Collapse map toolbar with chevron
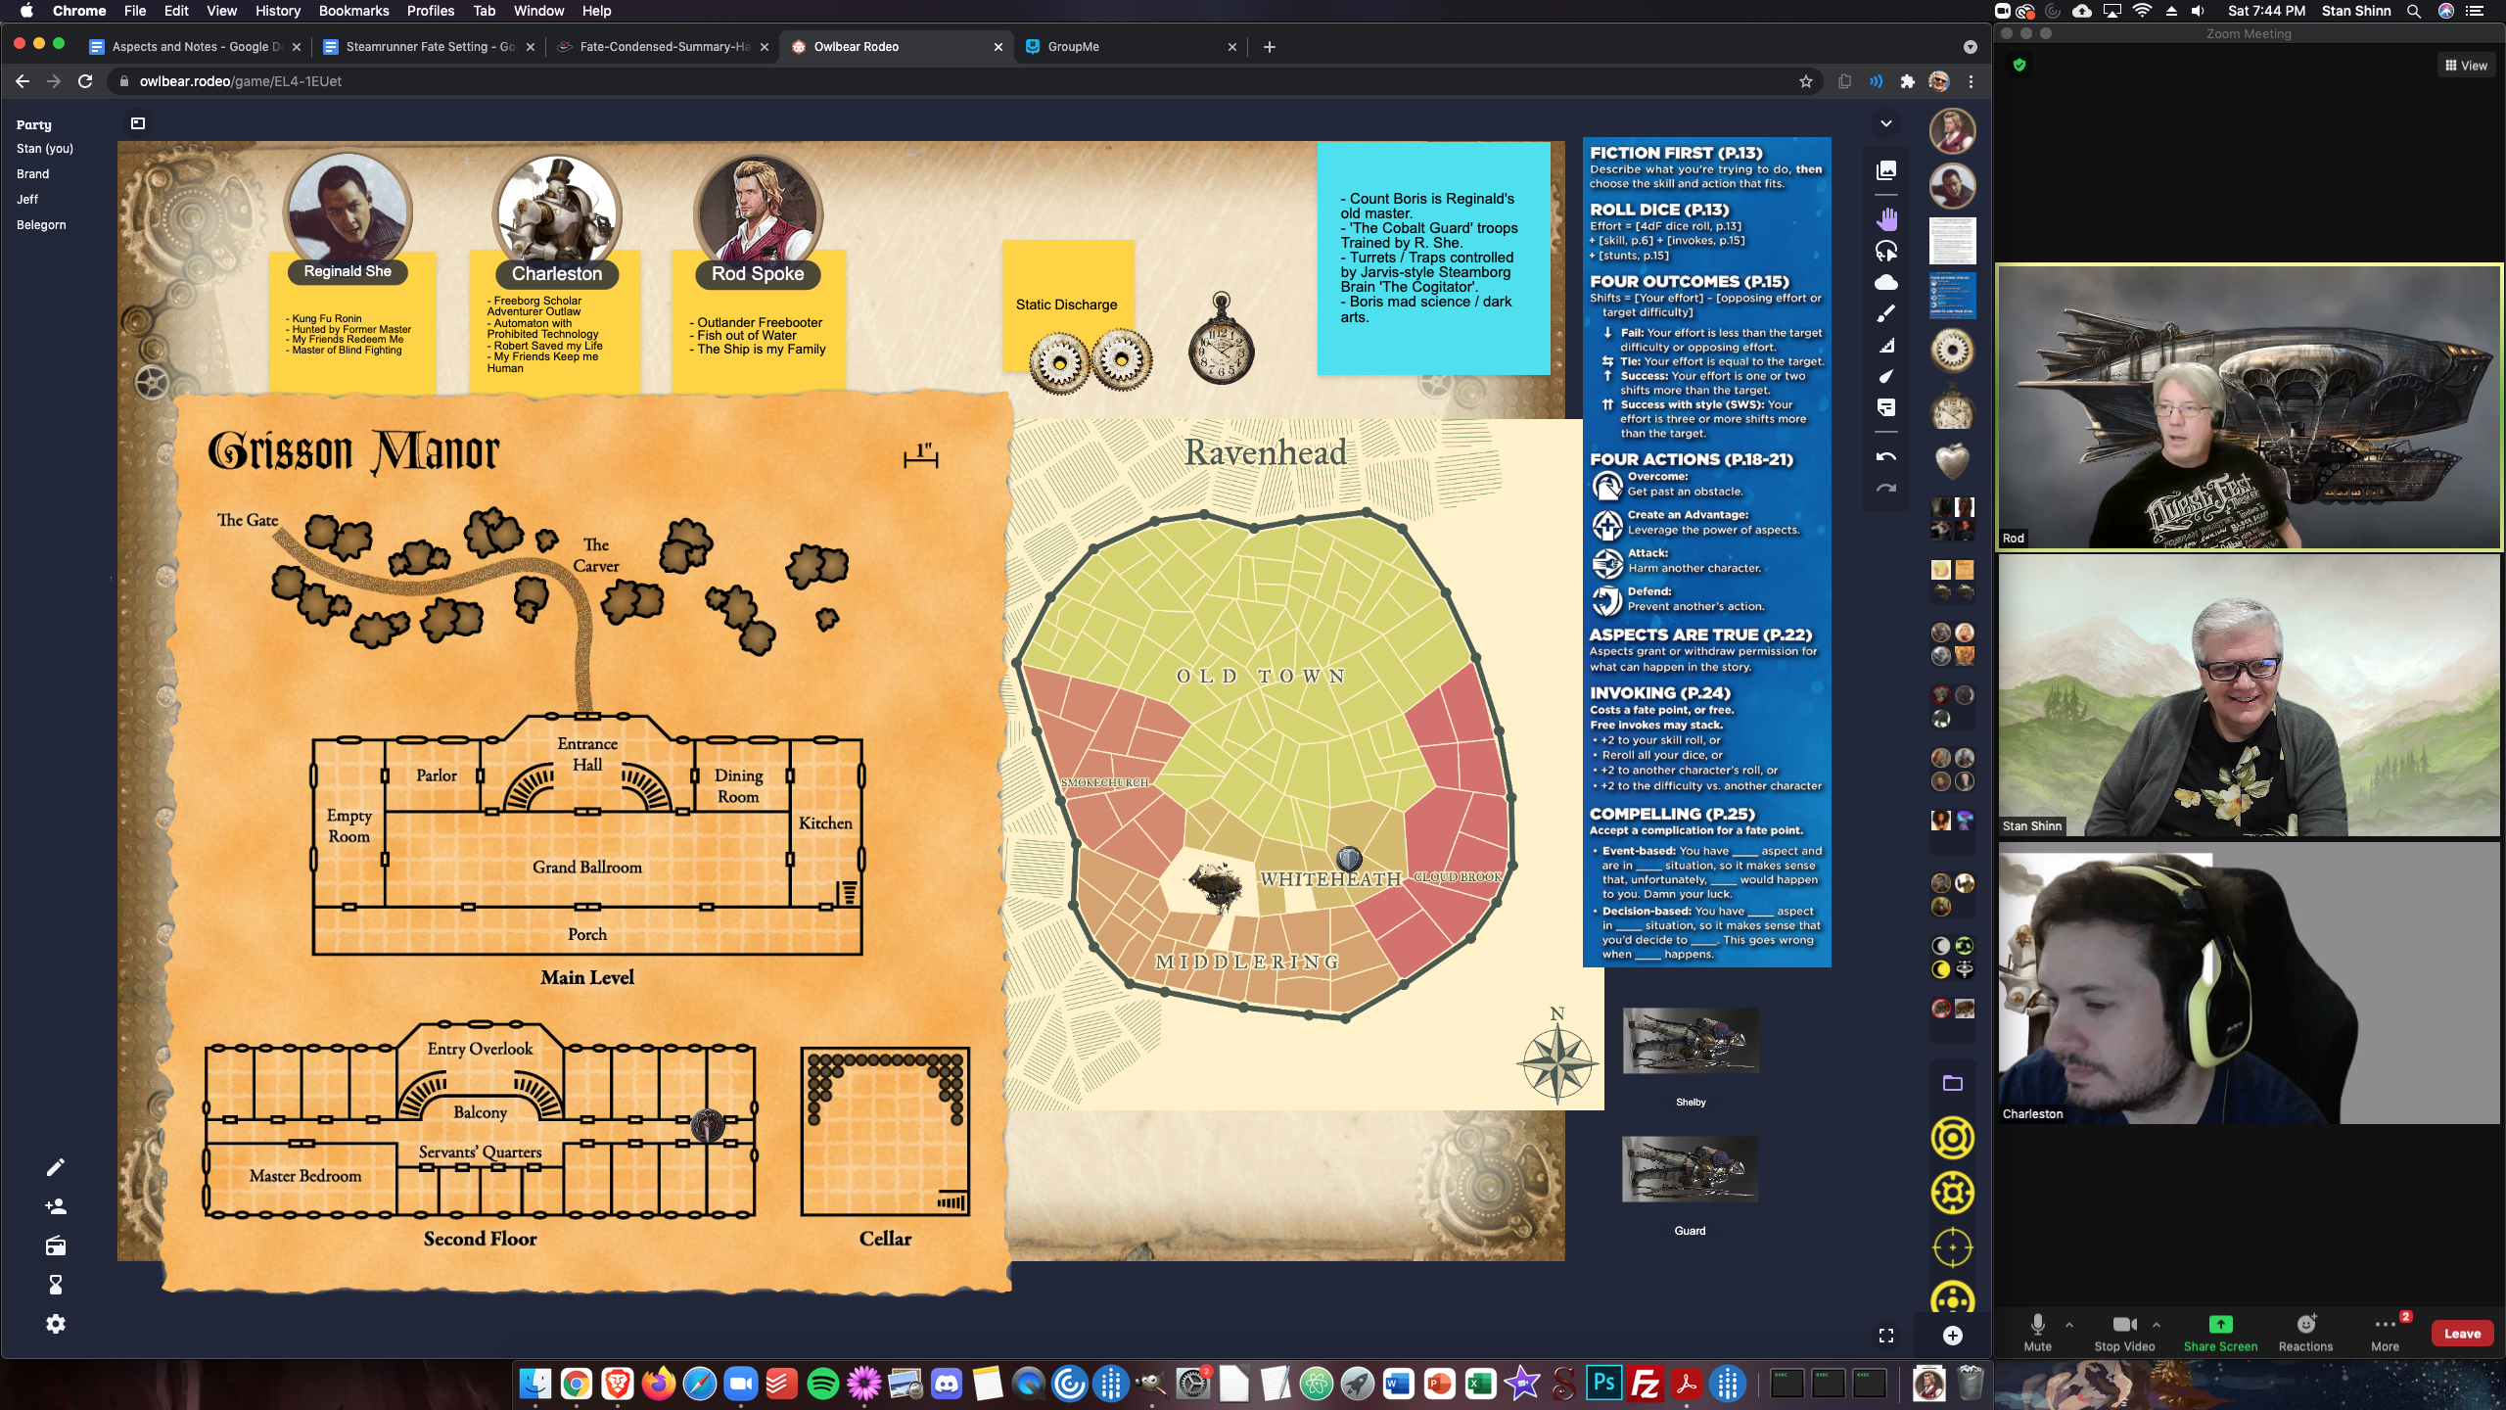Screen dimensions: 2506x1410 (1885, 123)
